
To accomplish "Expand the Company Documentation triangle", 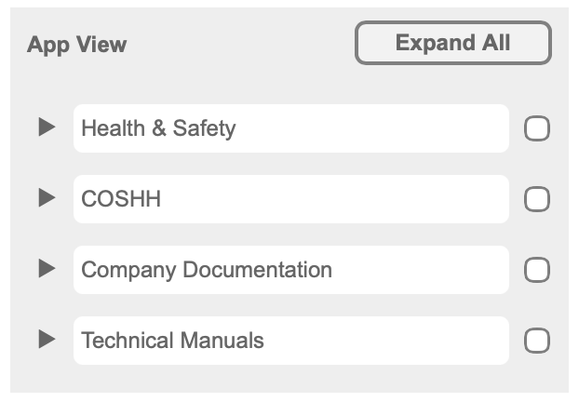I will [x=47, y=270].
